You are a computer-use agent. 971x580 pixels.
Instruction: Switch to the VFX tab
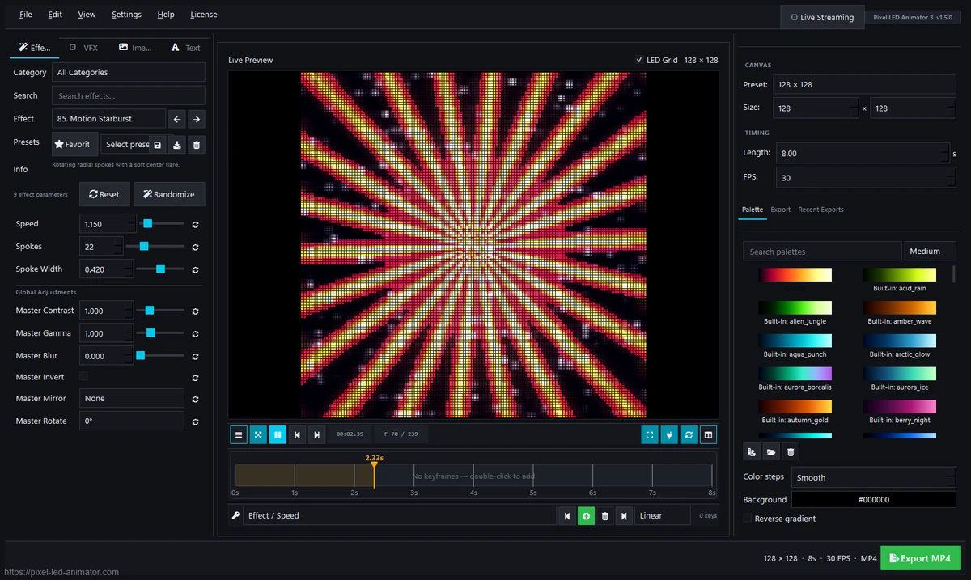click(x=83, y=48)
